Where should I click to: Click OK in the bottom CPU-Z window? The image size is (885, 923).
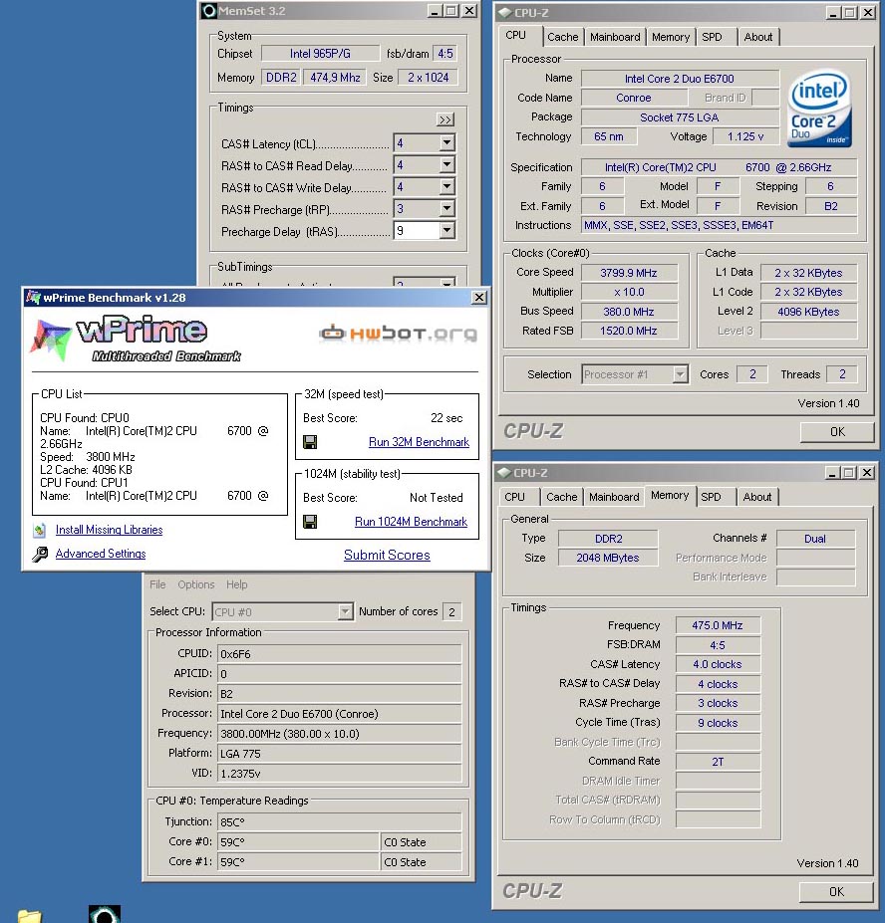tap(836, 892)
